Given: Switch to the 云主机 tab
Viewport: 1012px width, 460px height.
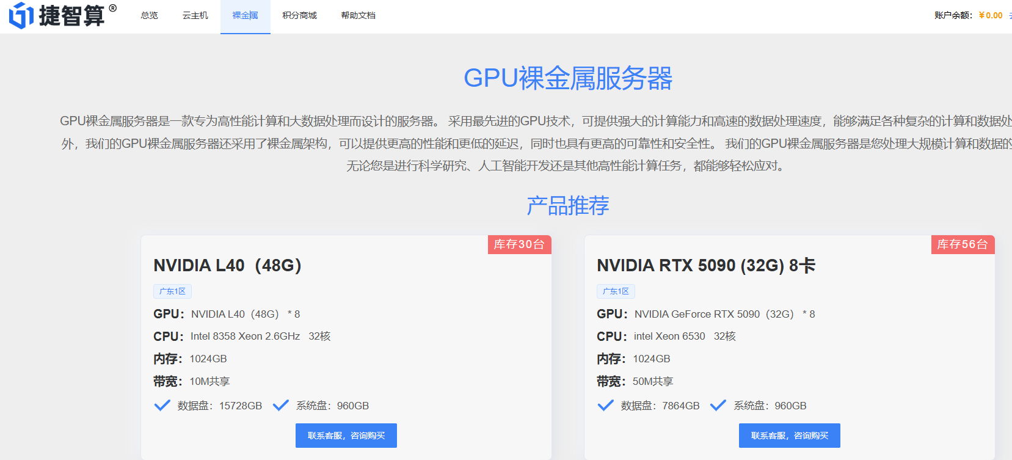Looking at the screenshot, I should 195,15.
